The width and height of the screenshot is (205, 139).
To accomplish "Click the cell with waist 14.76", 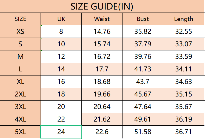I will click(102, 31).
